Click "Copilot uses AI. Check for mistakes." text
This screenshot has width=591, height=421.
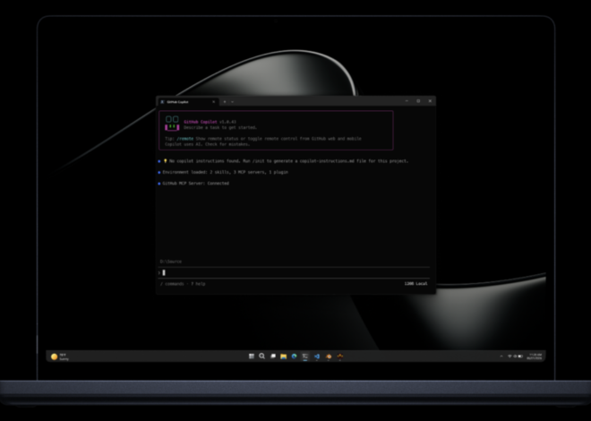[x=208, y=144]
